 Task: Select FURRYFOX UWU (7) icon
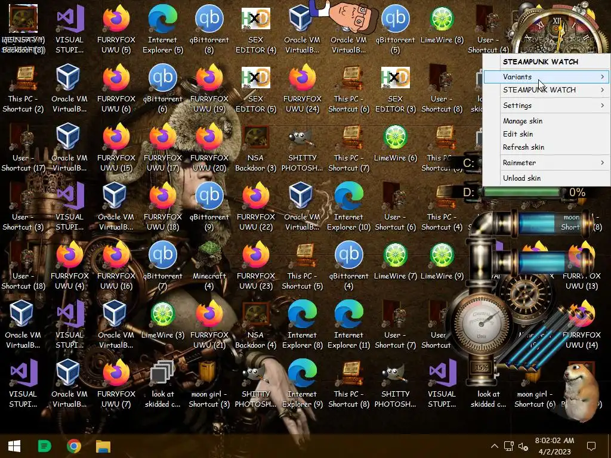coord(116,384)
